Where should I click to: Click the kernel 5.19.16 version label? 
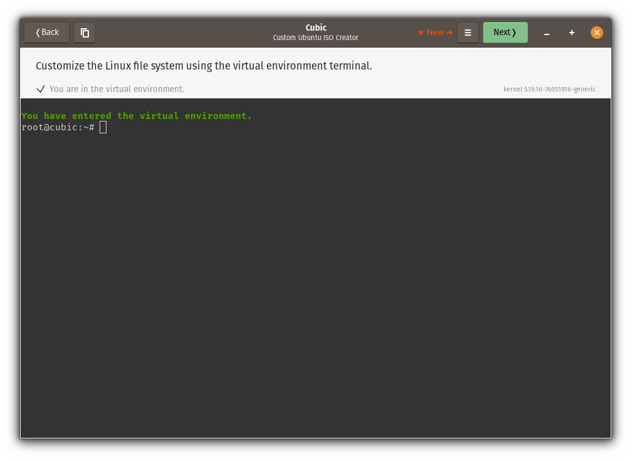(x=549, y=89)
